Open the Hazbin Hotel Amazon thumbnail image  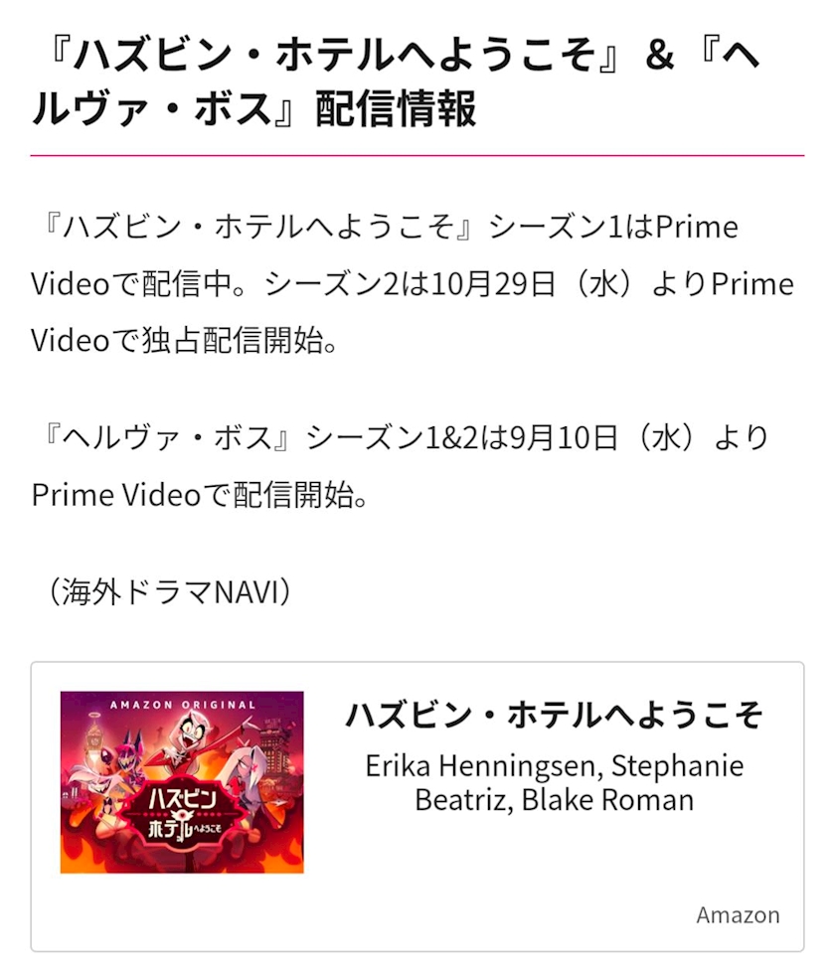(182, 782)
